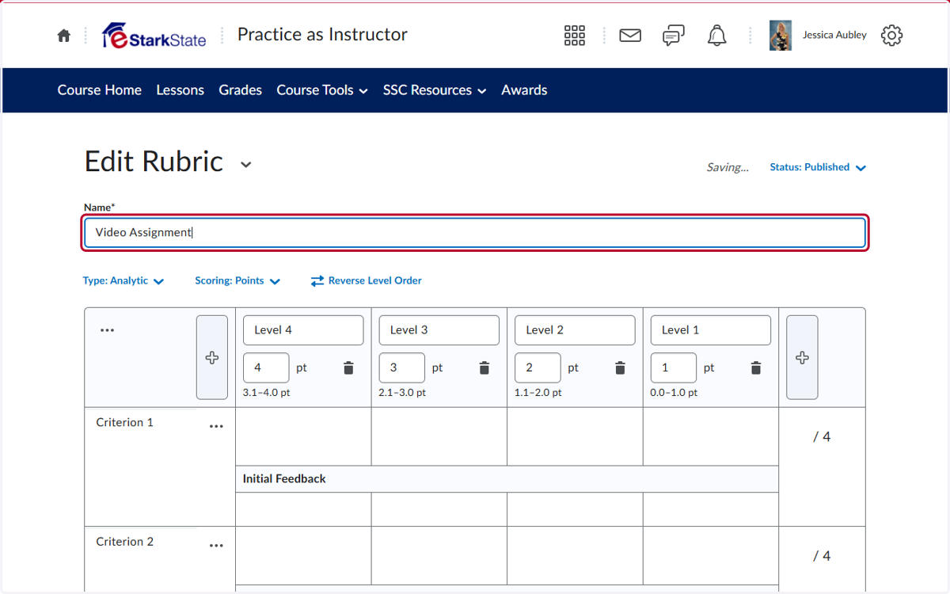Click Criterion 1 Level 1 initial feedback cell
The image size is (950, 594).
711,509
